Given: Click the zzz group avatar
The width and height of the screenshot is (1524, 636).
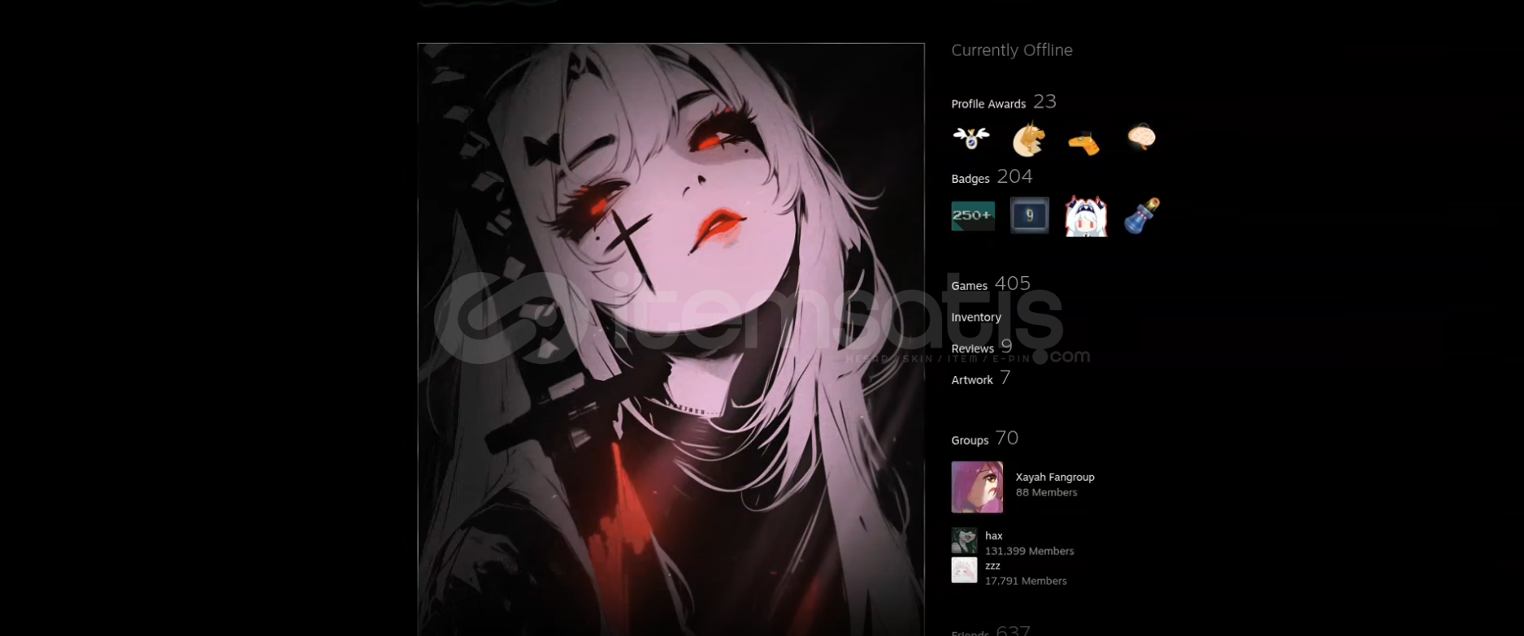Looking at the screenshot, I should tap(964, 570).
